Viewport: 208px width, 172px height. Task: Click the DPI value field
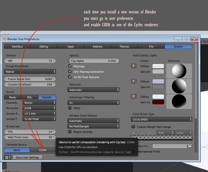30,61
